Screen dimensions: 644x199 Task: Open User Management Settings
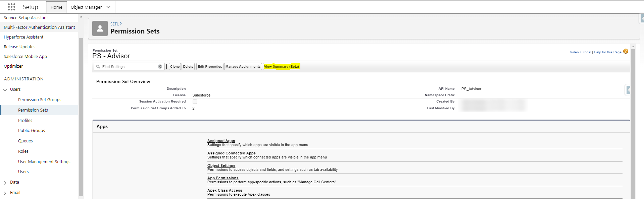tap(44, 162)
